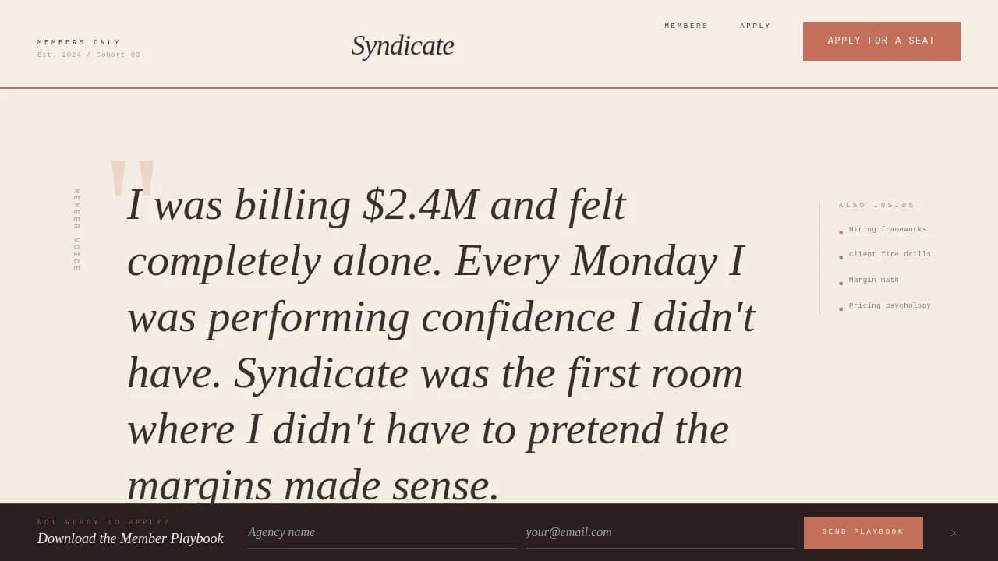Select the Hiring frameworks item
Viewport: 998px width, 561px height.
click(x=887, y=230)
